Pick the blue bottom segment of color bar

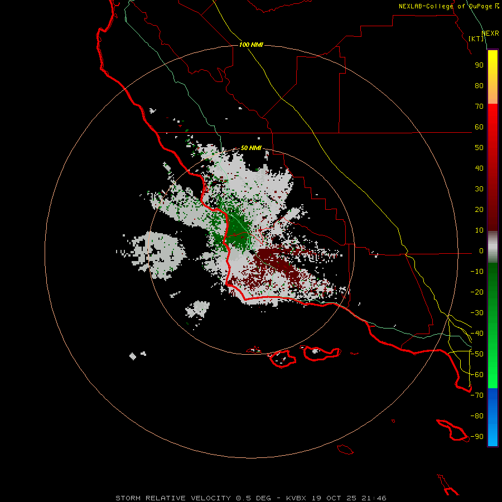click(x=493, y=417)
